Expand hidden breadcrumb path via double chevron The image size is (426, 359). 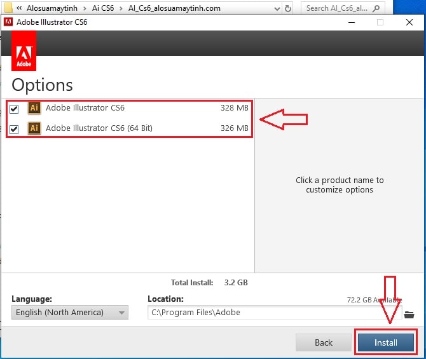click(18, 8)
